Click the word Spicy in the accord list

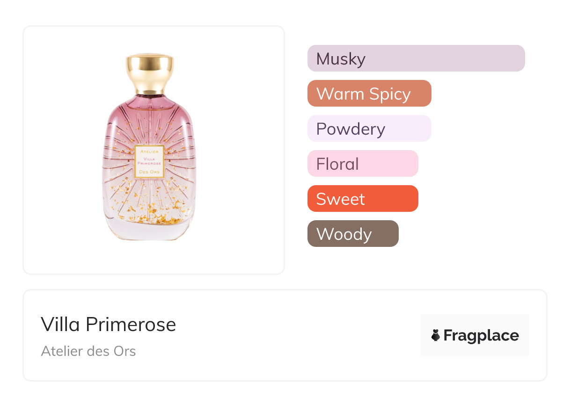[x=389, y=94]
